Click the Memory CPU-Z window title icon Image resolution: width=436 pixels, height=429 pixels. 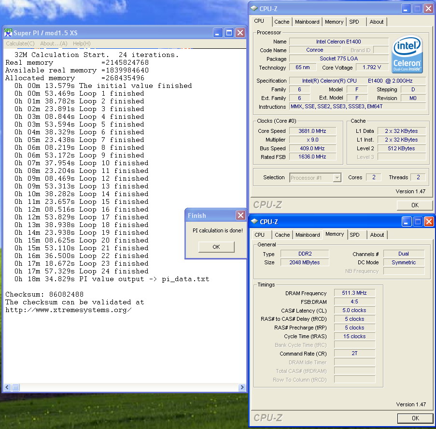pyautogui.click(x=254, y=221)
